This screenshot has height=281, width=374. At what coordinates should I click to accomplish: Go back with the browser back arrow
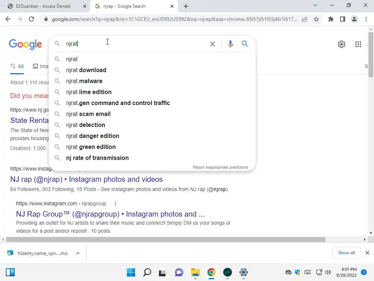8,19
